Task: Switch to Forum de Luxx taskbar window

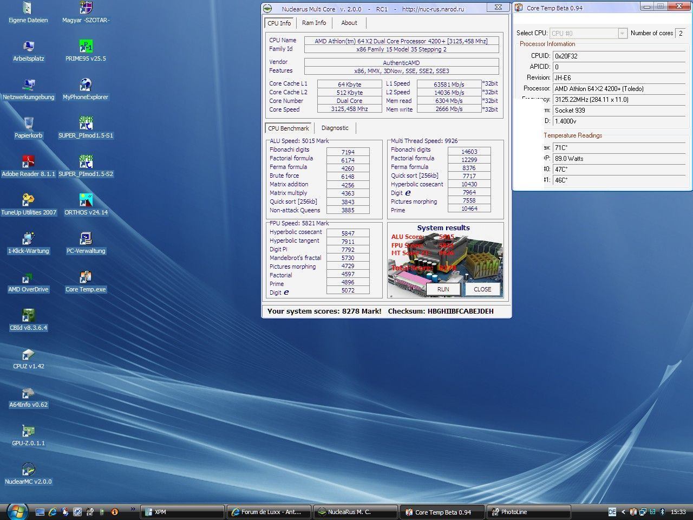Action: pos(269,512)
